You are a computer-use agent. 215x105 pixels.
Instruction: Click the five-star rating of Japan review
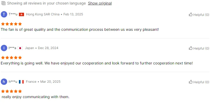[x=11, y=58]
